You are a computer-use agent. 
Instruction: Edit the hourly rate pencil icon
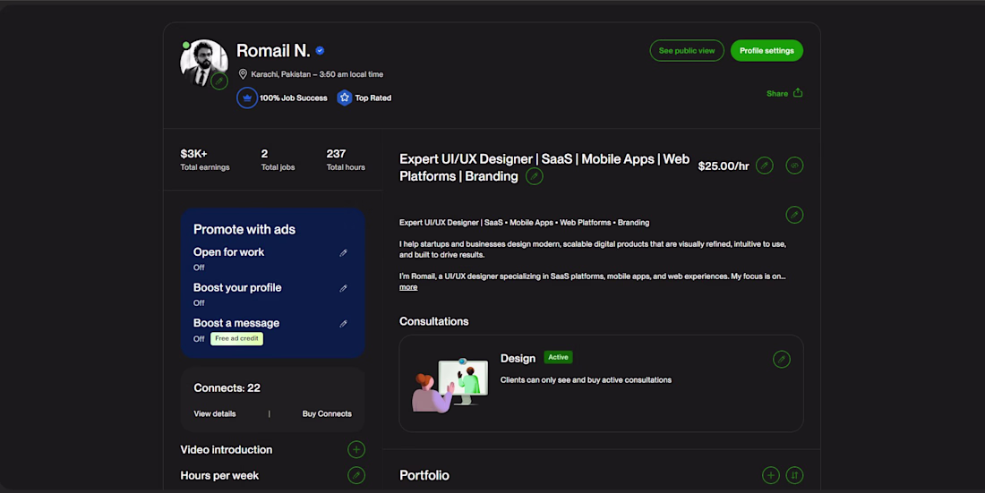coord(765,166)
